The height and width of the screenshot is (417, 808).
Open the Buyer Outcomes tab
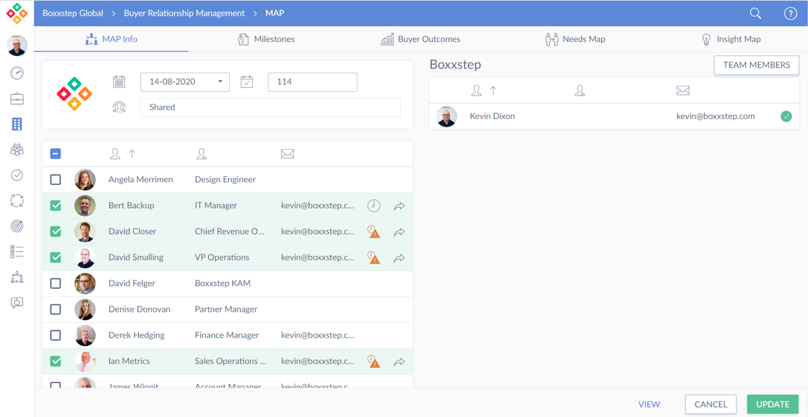coord(421,39)
